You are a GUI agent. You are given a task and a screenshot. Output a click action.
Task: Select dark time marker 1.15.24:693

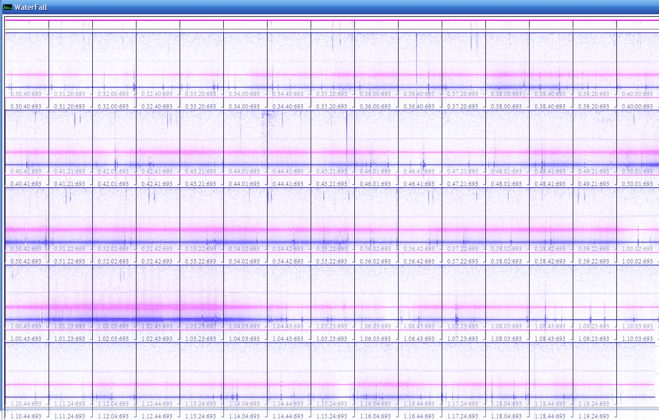point(332,416)
